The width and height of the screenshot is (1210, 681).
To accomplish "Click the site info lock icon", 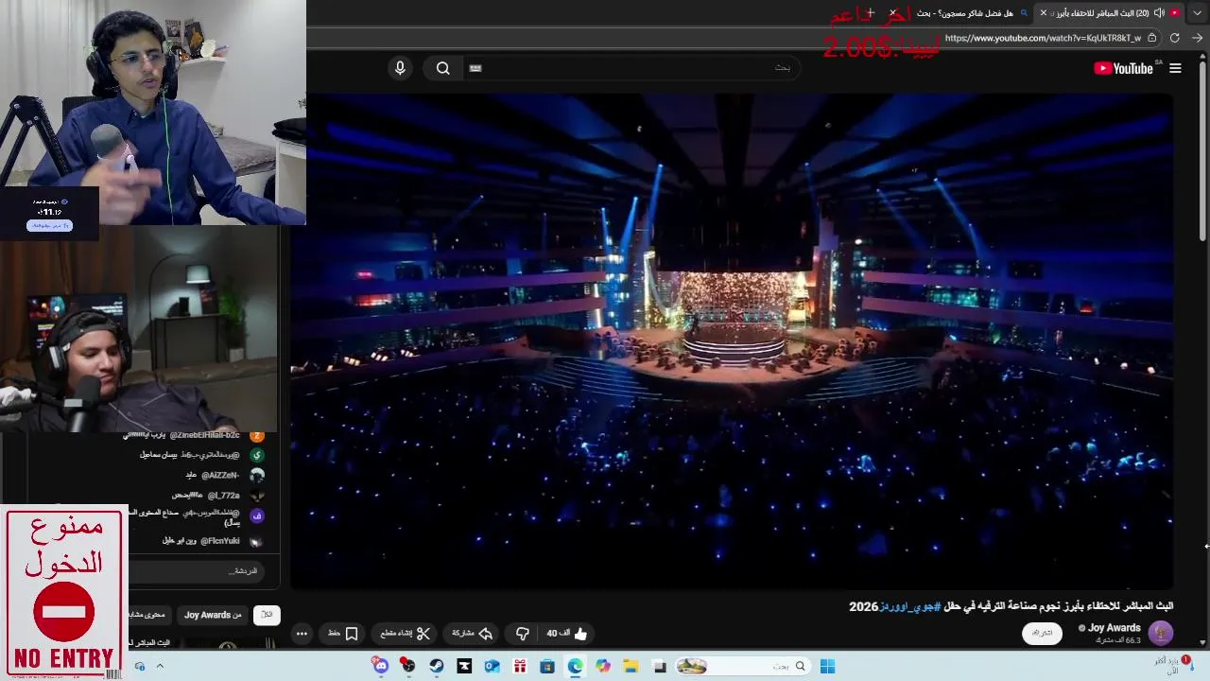I will pyautogui.click(x=1150, y=38).
